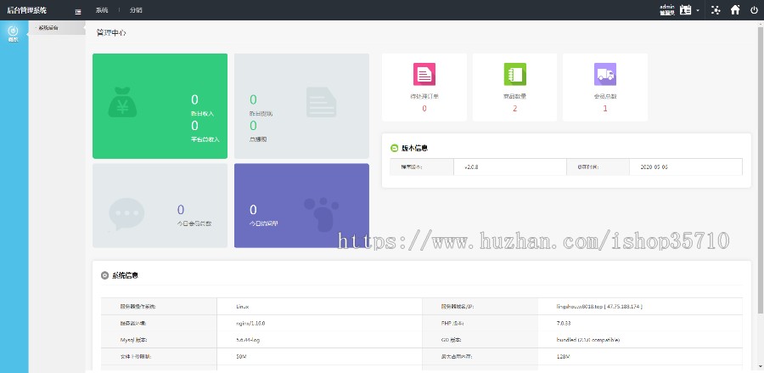Image resolution: width=764 pixels, height=373 pixels.
Task: Click the GD bundled compatible value
Action: (x=588, y=340)
